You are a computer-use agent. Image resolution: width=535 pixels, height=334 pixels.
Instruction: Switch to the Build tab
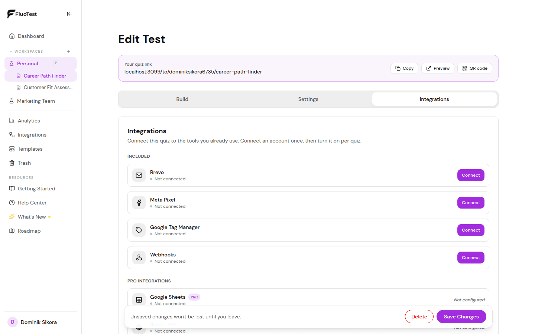(182, 99)
